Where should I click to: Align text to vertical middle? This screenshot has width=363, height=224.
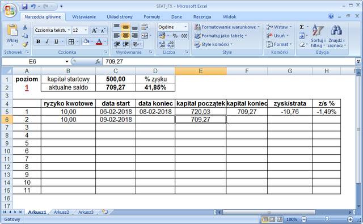pyautogui.click(x=125, y=27)
